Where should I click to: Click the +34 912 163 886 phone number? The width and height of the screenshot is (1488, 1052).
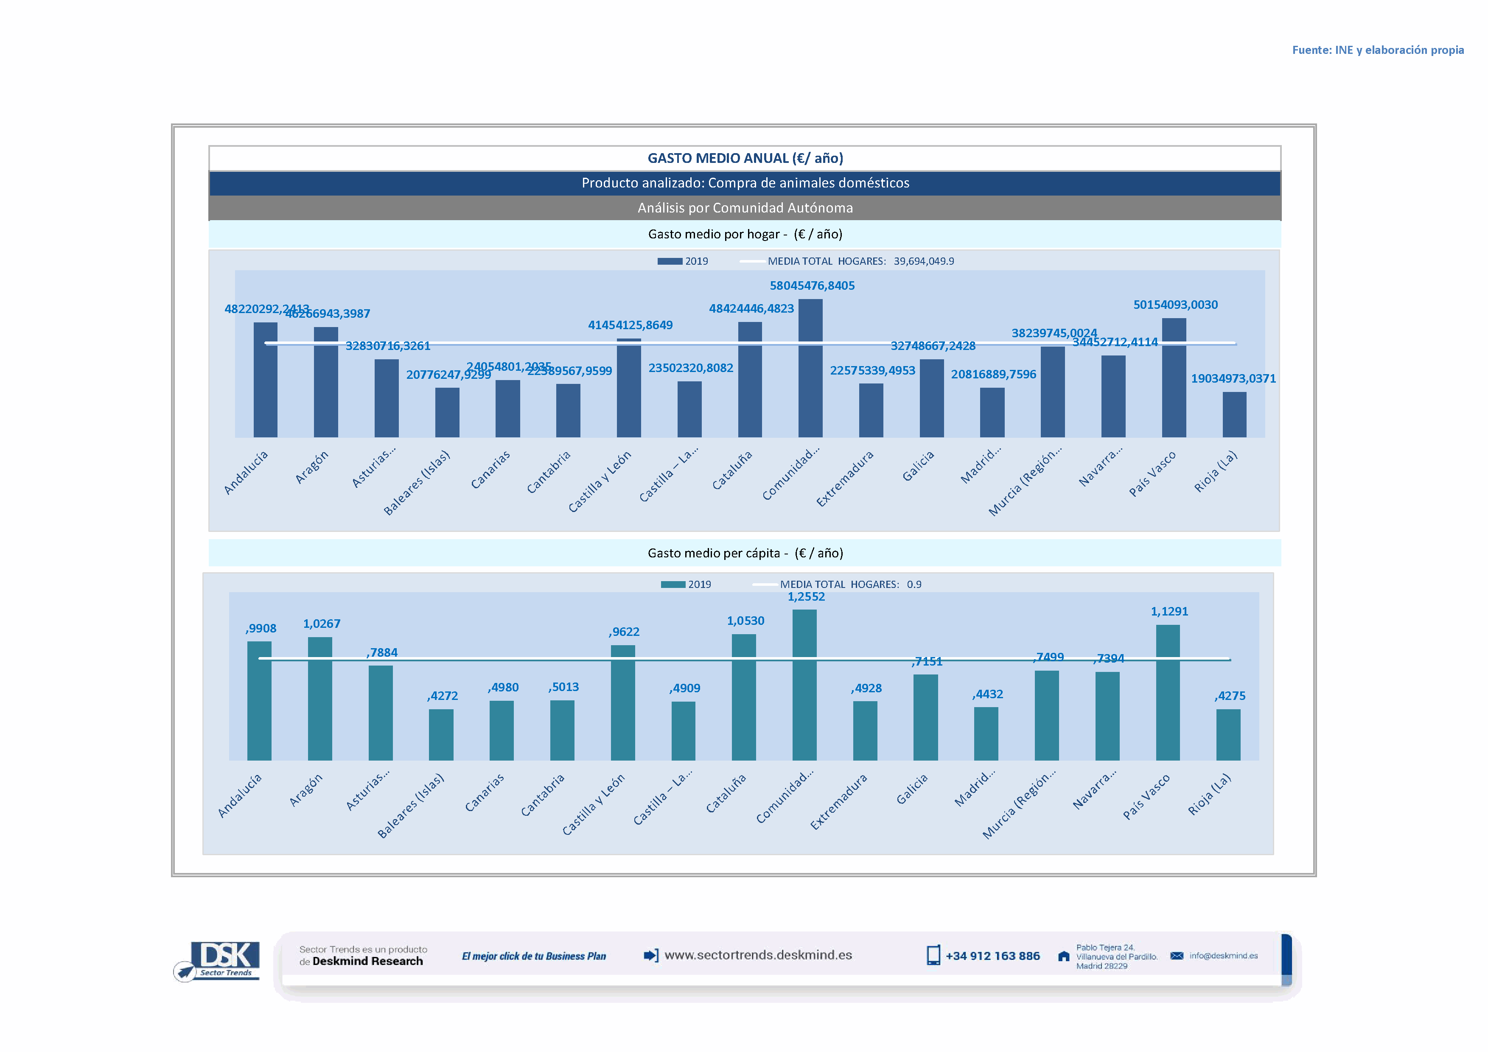992,956
